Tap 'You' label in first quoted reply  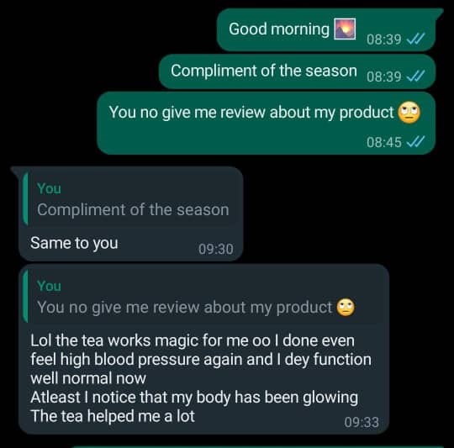click(x=49, y=188)
